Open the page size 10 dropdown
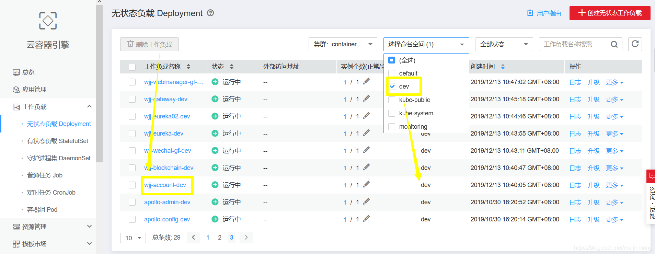 pos(133,238)
